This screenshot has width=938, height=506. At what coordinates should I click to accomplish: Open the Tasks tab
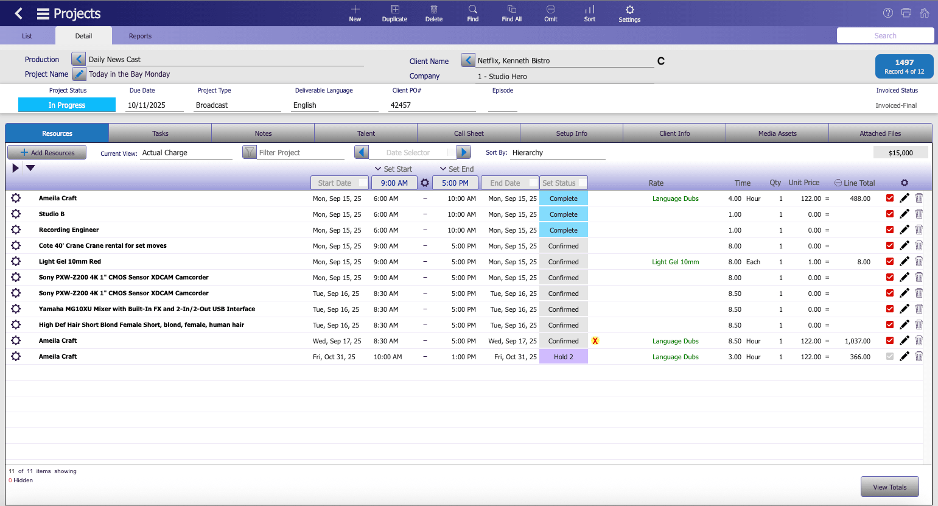pyautogui.click(x=160, y=133)
